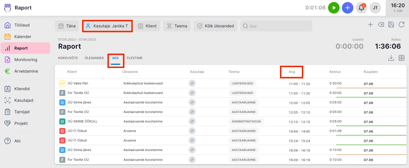Toggle the Kõik ülesanded filter
Image resolution: width=409 pixels, height=168 pixels.
pyautogui.click(x=215, y=26)
